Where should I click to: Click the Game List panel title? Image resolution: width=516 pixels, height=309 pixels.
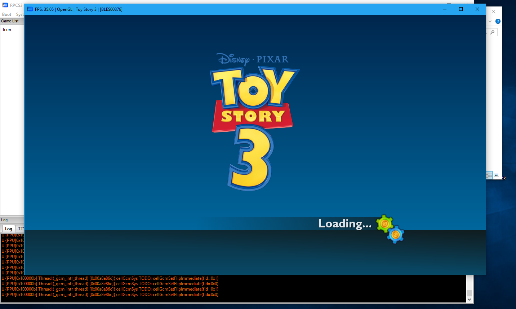10,21
